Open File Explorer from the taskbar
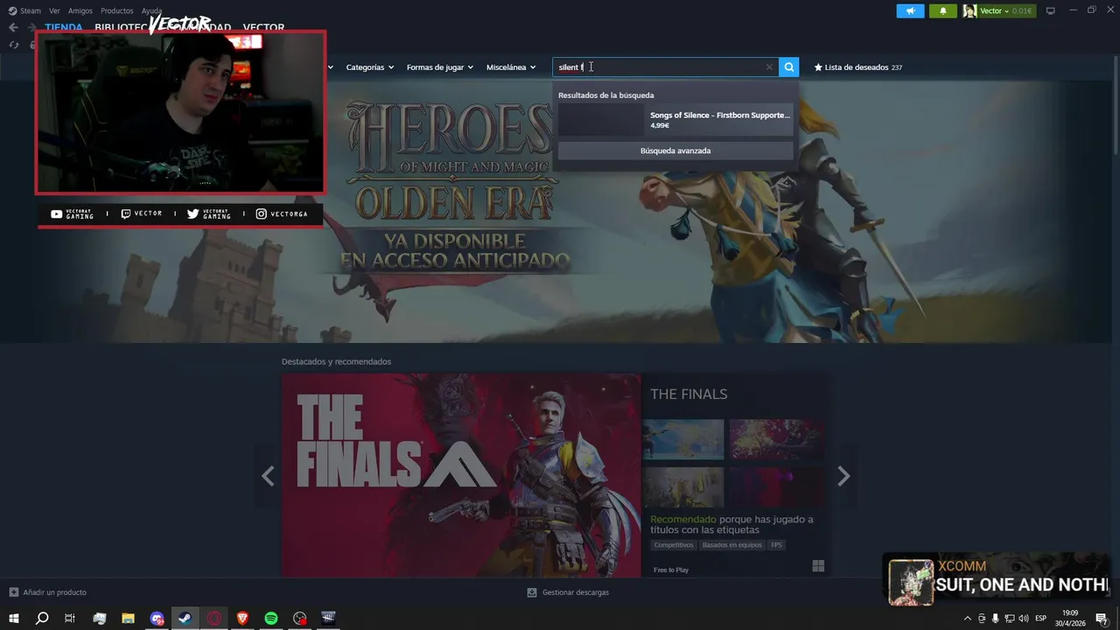Screen dimensions: 1120x630 coord(128,619)
